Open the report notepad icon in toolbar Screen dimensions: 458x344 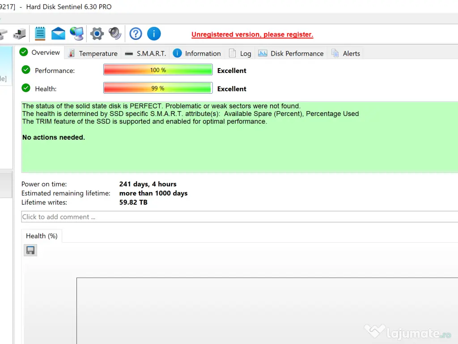[40, 34]
